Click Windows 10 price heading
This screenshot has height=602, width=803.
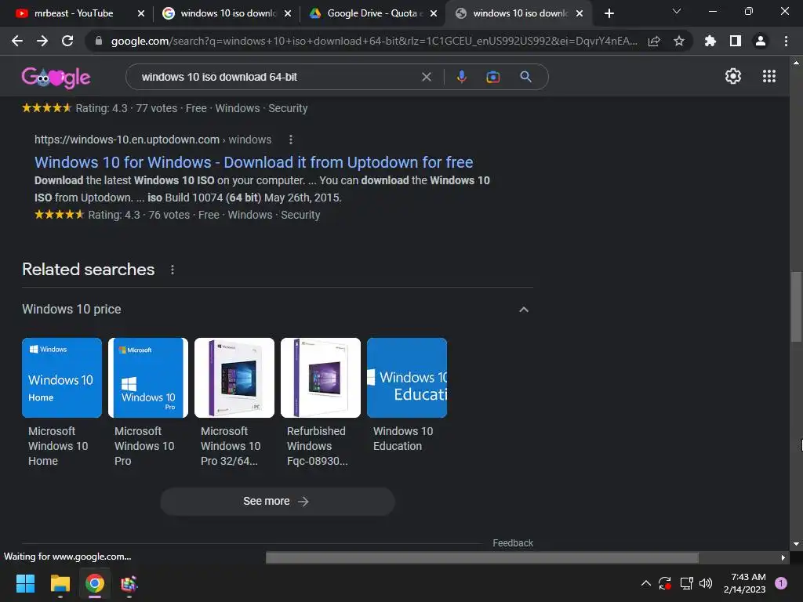click(71, 309)
